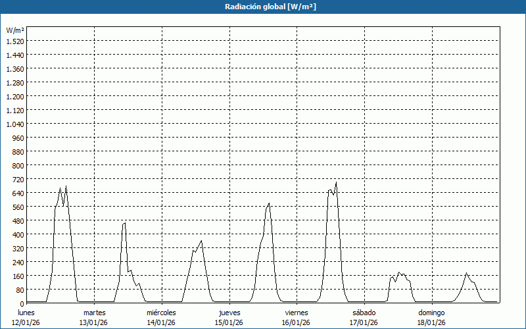
Task: Click the 80 value on the y-axis
Action: [x=20, y=290]
